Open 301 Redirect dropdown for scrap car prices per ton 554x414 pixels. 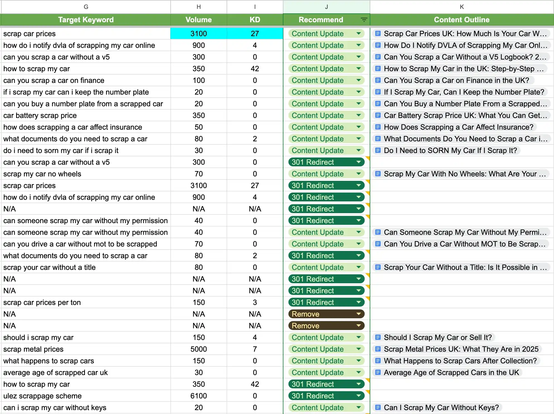coord(359,302)
